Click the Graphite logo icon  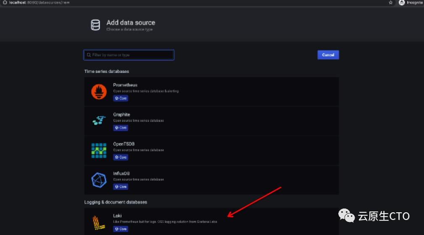pos(99,121)
